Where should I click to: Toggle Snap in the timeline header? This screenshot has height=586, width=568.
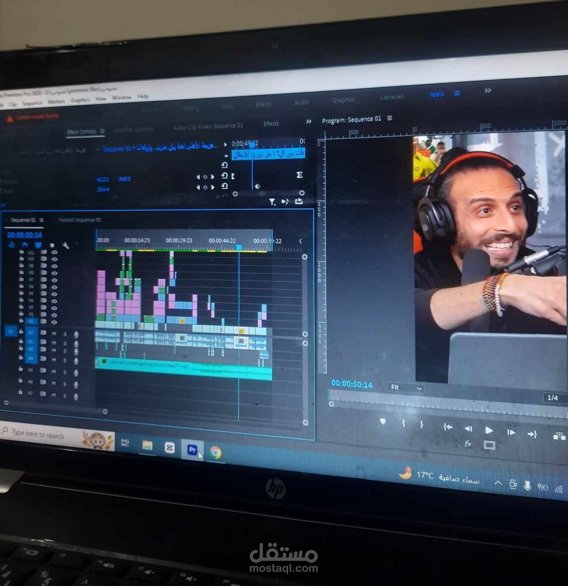coord(25,245)
